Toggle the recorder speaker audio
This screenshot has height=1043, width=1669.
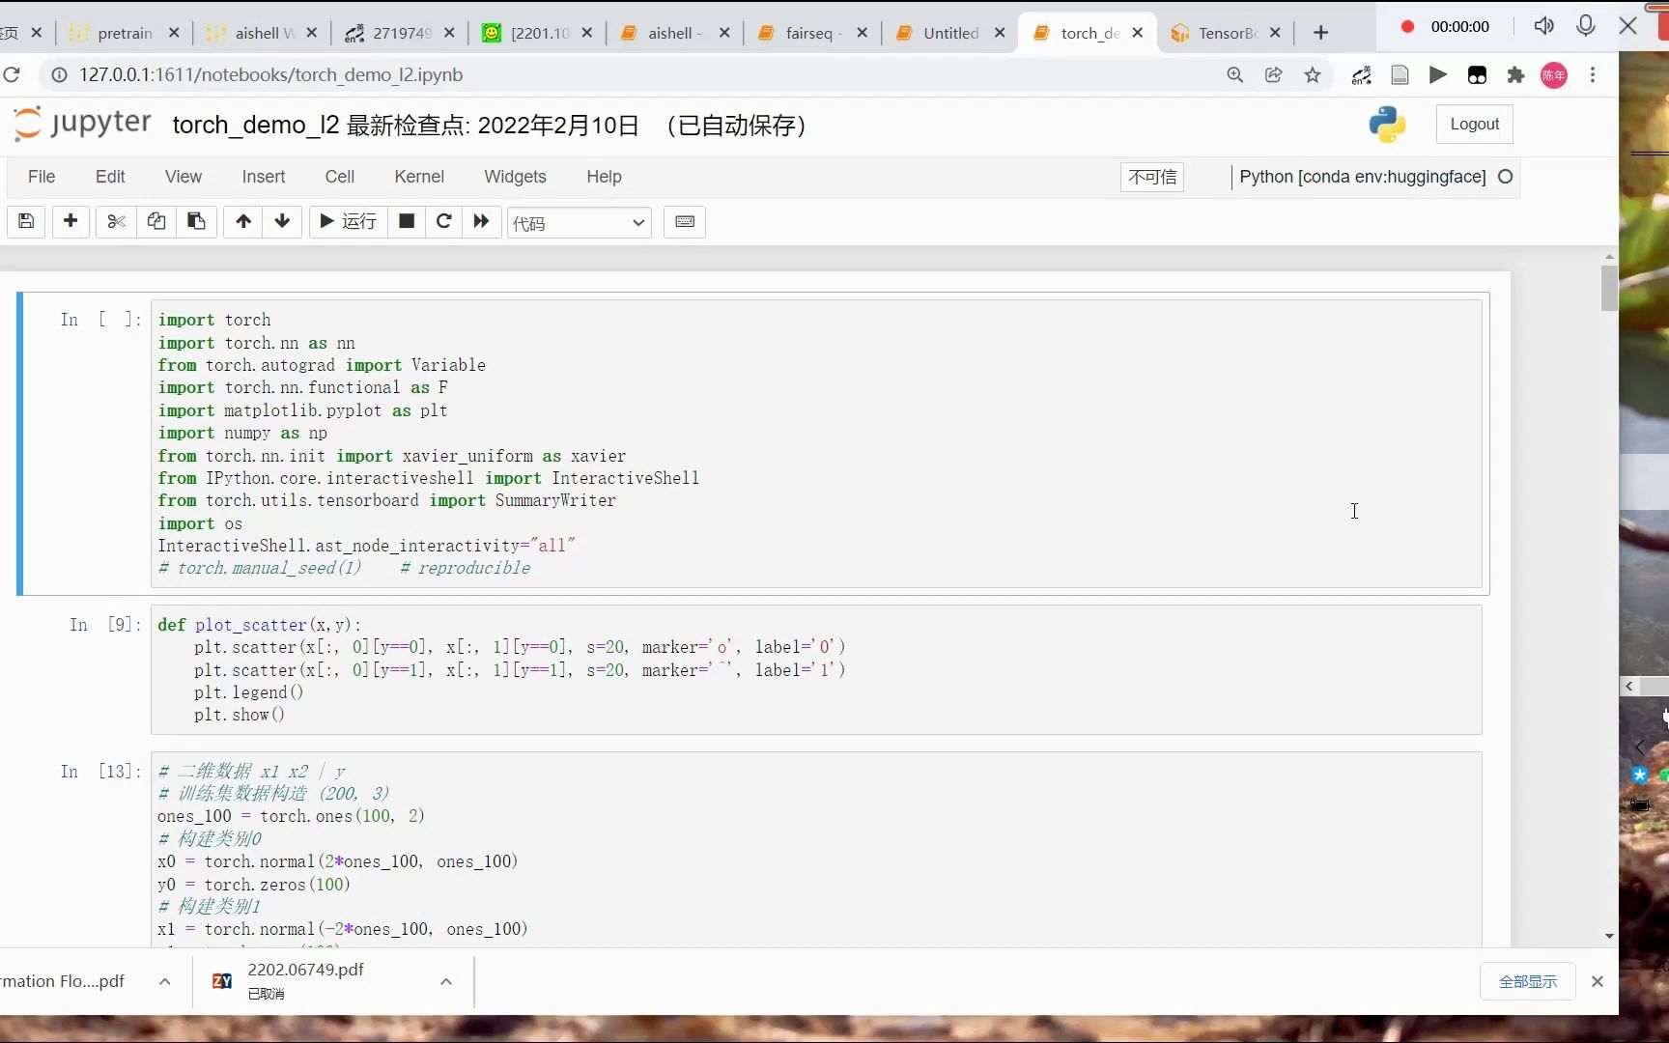(x=1543, y=26)
